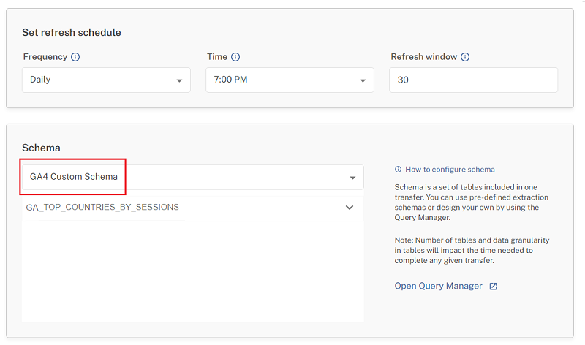Open the How to configure schema link

coord(450,170)
